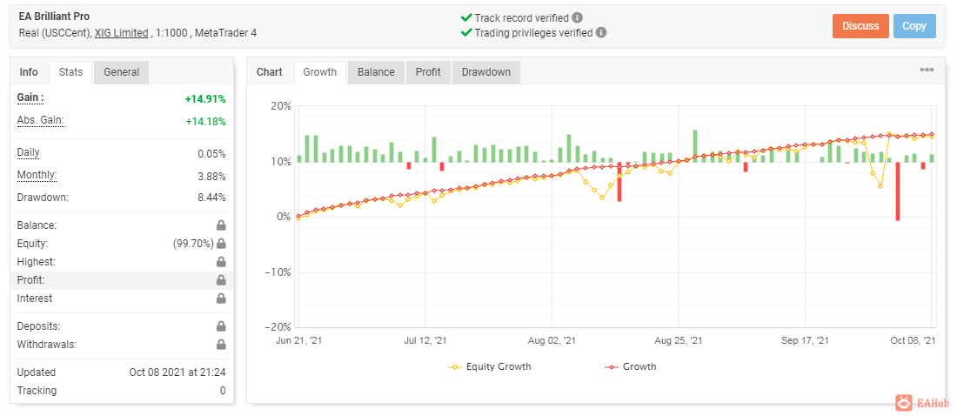Click the lock icon in the Balance row
957x416 pixels.
click(221, 225)
